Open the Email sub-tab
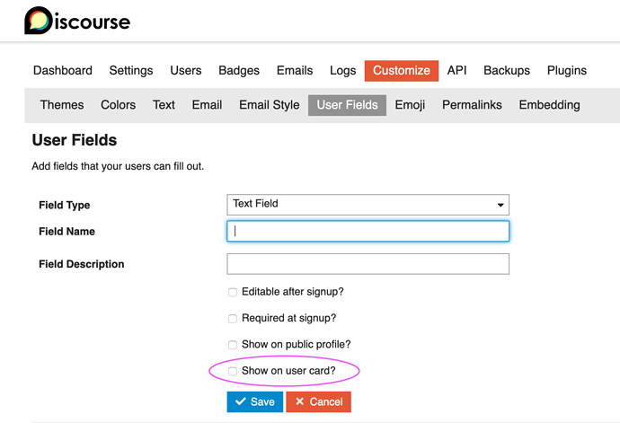The image size is (620, 423). [x=207, y=105]
